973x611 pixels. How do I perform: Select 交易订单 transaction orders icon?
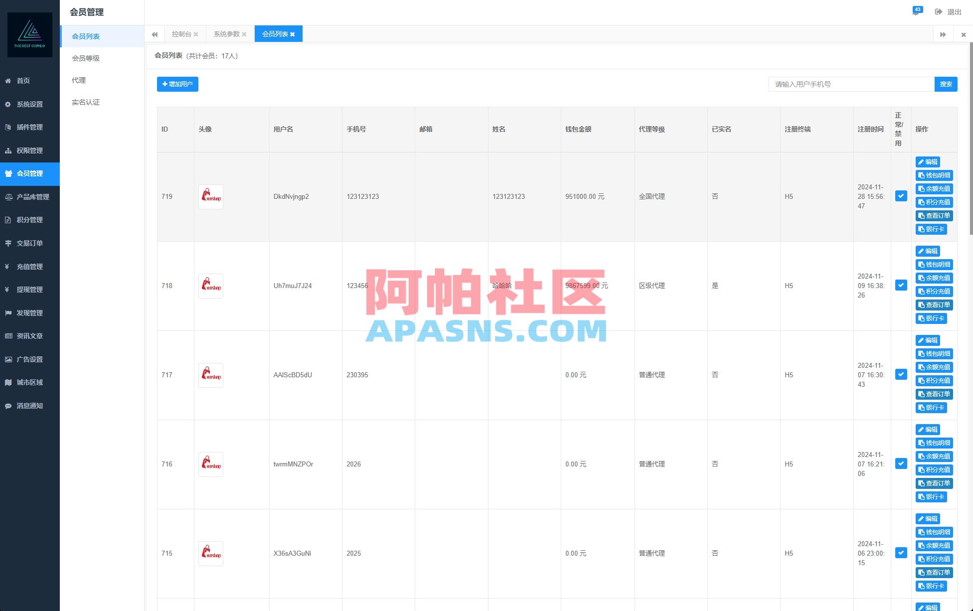click(27, 243)
